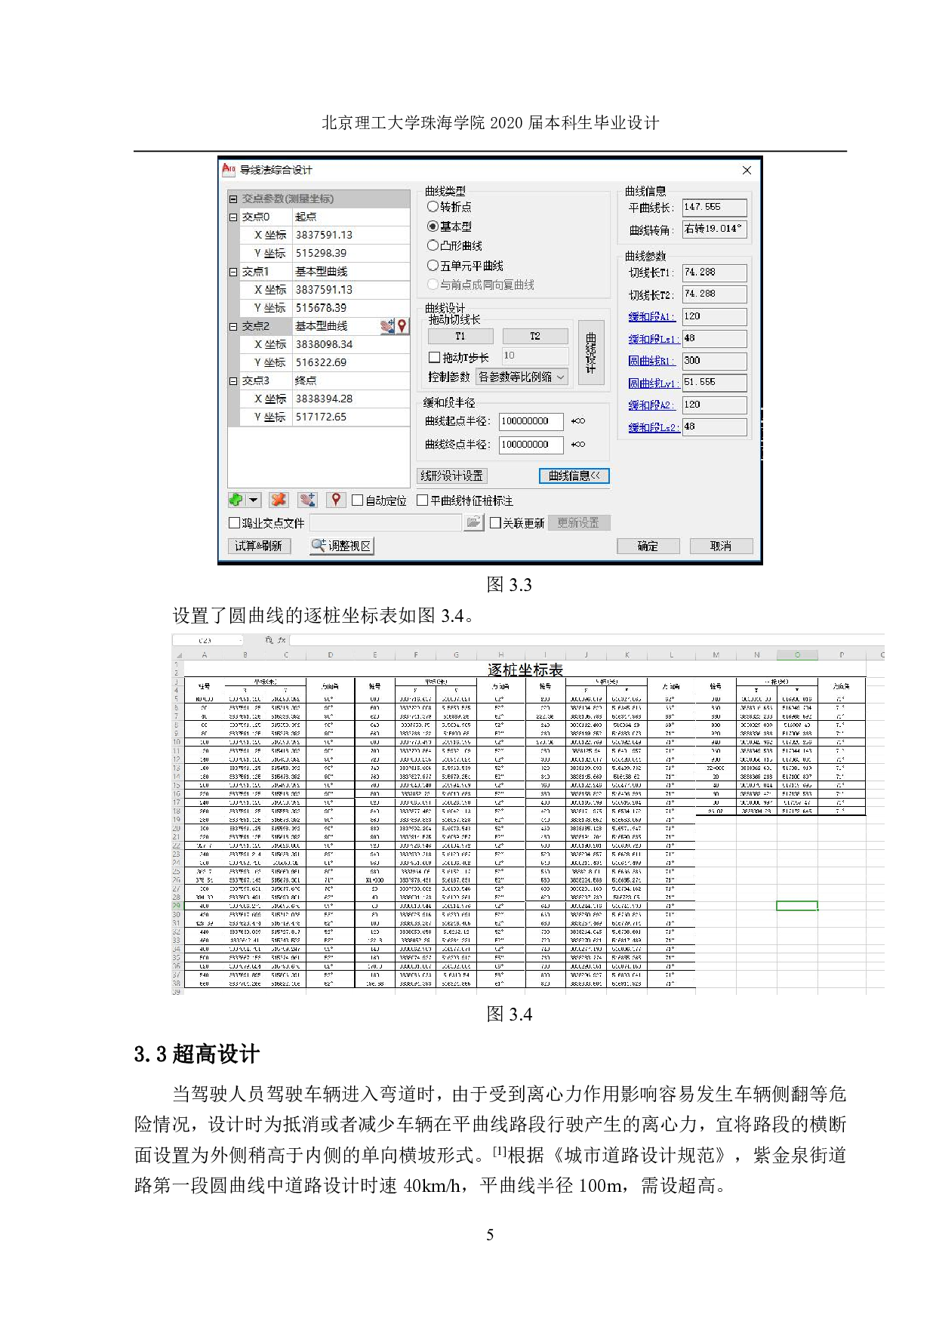
Task: Click the +∞ symbol beside 曲线终点半径
Action: point(578,445)
